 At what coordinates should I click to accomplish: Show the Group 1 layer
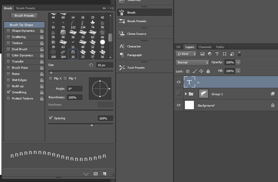point(179,94)
